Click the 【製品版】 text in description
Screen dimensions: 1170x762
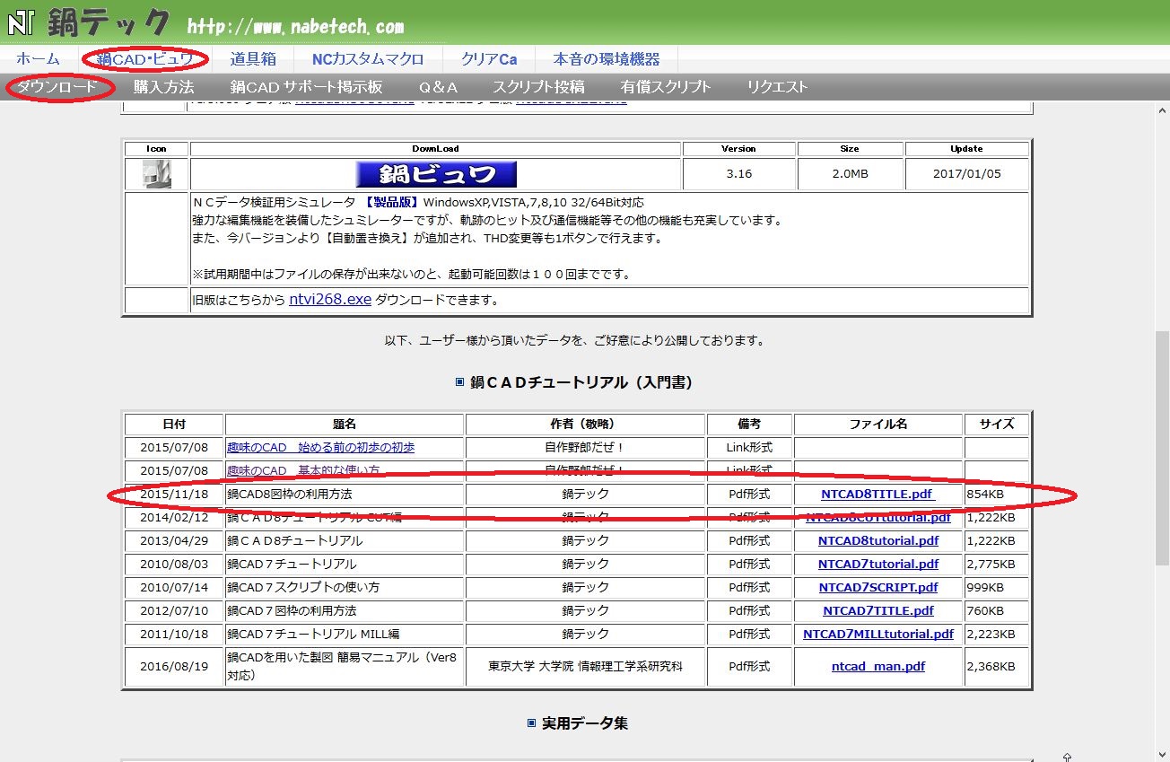click(392, 203)
